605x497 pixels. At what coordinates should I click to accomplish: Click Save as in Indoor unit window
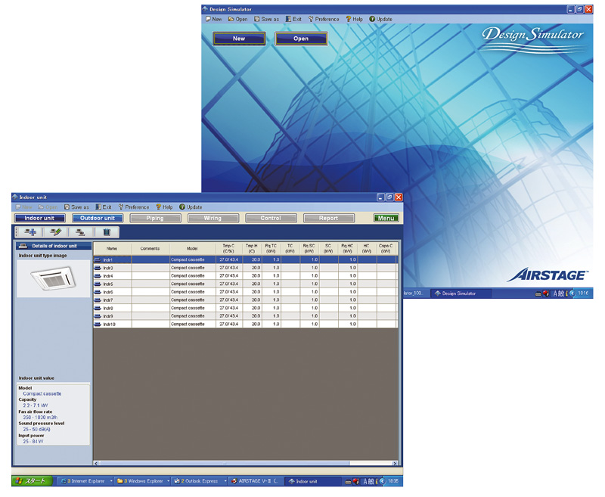[x=76, y=207]
